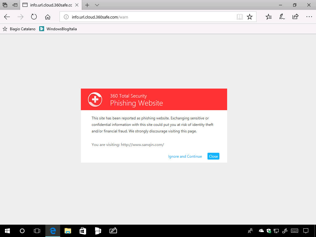The width and height of the screenshot is (316, 237).
Task: Go back to the previous page
Action: tap(7, 17)
